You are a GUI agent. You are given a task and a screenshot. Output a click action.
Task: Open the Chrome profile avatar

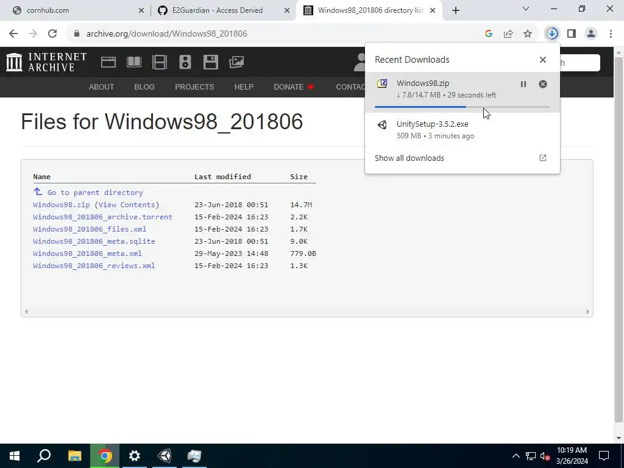coord(591,34)
